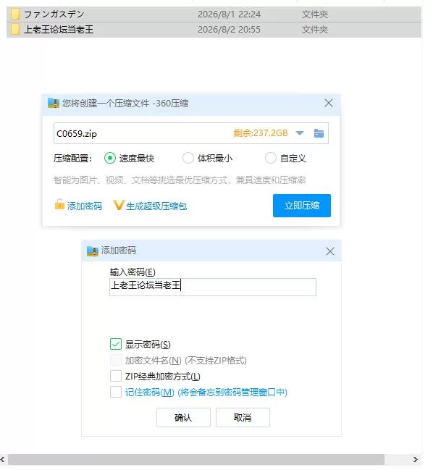This screenshot has height=470, width=433.
Task: Enable ZIP经典加密方式(L) checkbox
Action: (x=116, y=376)
